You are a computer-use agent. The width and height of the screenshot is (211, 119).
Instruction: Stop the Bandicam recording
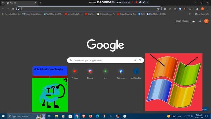136,2
